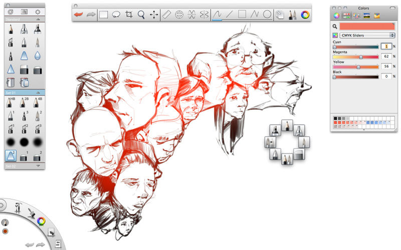Image resolution: width=401 pixels, height=250 pixels.
Task: Click the Yellow slider track
Action: (x=355, y=67)
